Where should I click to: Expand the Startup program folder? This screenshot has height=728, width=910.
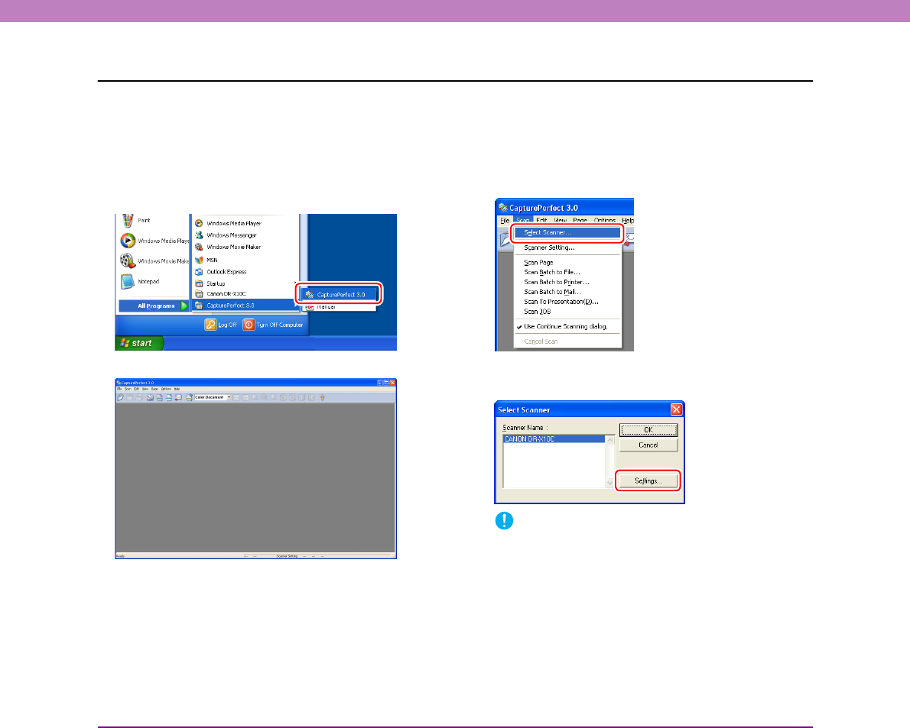[245, 283]
